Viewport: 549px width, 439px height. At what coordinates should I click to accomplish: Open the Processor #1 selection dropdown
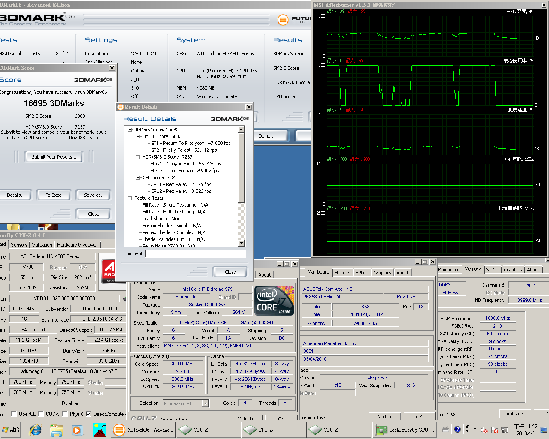tap(205, 403)
